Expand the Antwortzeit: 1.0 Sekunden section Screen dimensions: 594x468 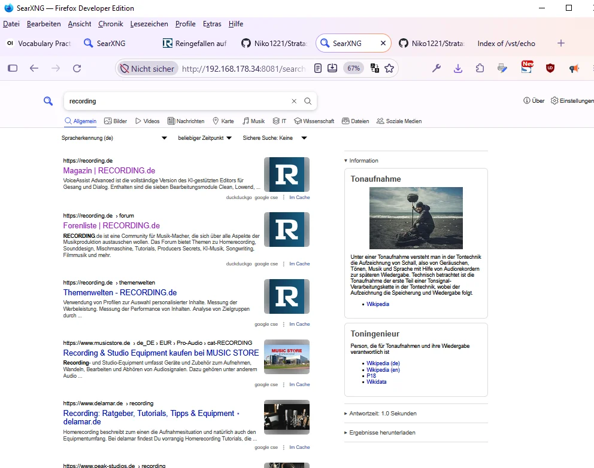pos(380,414)
